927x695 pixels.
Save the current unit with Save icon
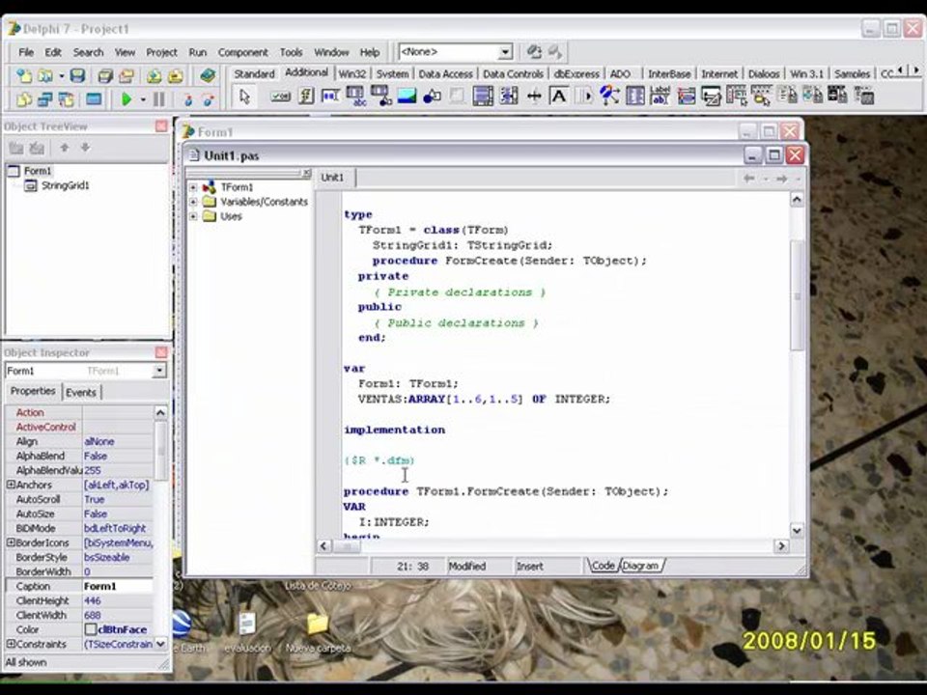click(77, 75)
